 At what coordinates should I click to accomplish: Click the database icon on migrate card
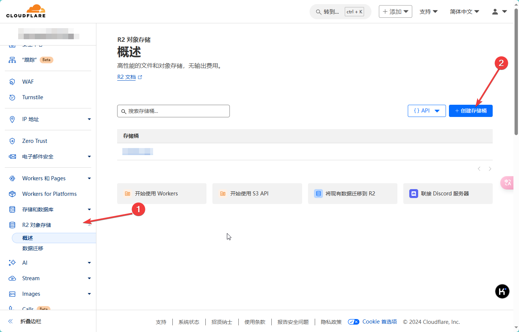click(318, 194)
